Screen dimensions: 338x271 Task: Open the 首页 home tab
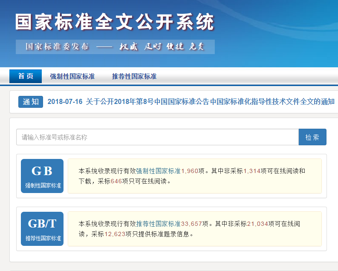tap(26, 76)
